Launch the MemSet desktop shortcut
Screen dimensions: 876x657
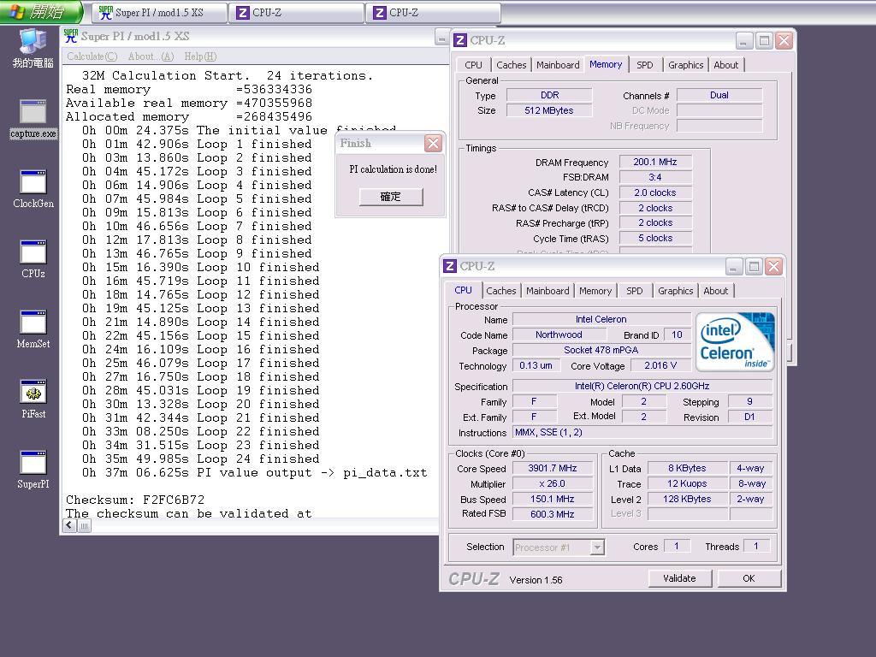point(33,329)
